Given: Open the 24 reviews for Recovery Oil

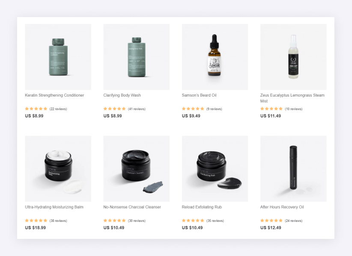Looking at the screenshot, I should [294, 221].
